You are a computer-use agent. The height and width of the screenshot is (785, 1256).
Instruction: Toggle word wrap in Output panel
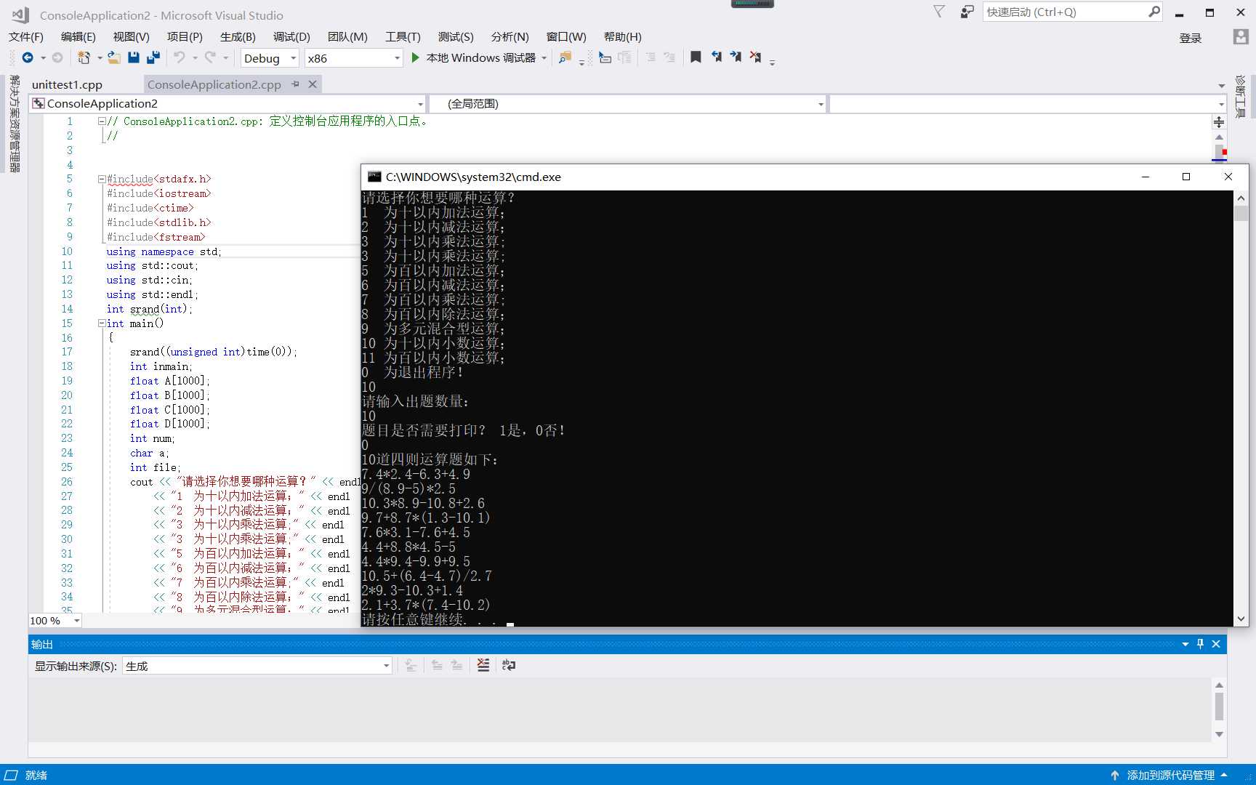coord(509,665)
